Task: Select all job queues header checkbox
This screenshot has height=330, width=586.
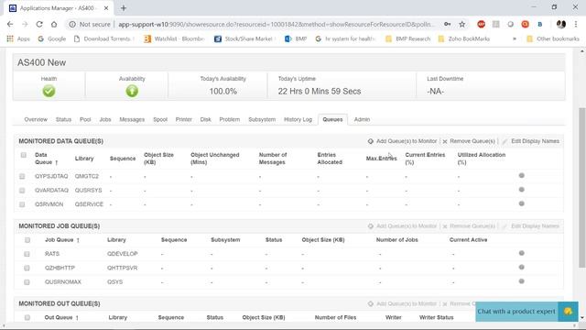Action: (x=27, y=240)
